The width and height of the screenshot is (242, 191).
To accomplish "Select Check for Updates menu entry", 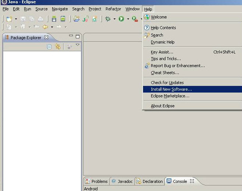I will pos(167,83).
